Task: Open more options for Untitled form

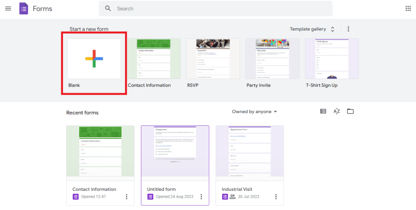Action: (201, 197)
